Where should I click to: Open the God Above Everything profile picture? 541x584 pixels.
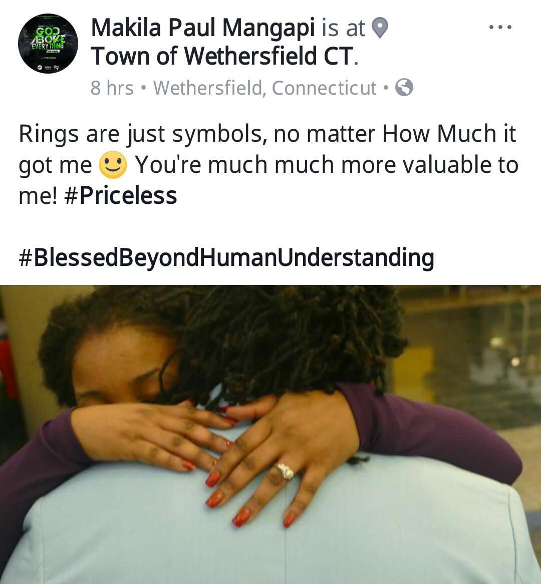click(48, 43)
